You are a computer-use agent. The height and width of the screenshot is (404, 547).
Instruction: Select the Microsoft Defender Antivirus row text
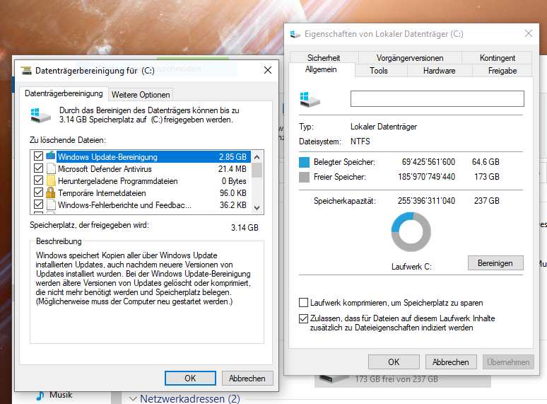105,169
